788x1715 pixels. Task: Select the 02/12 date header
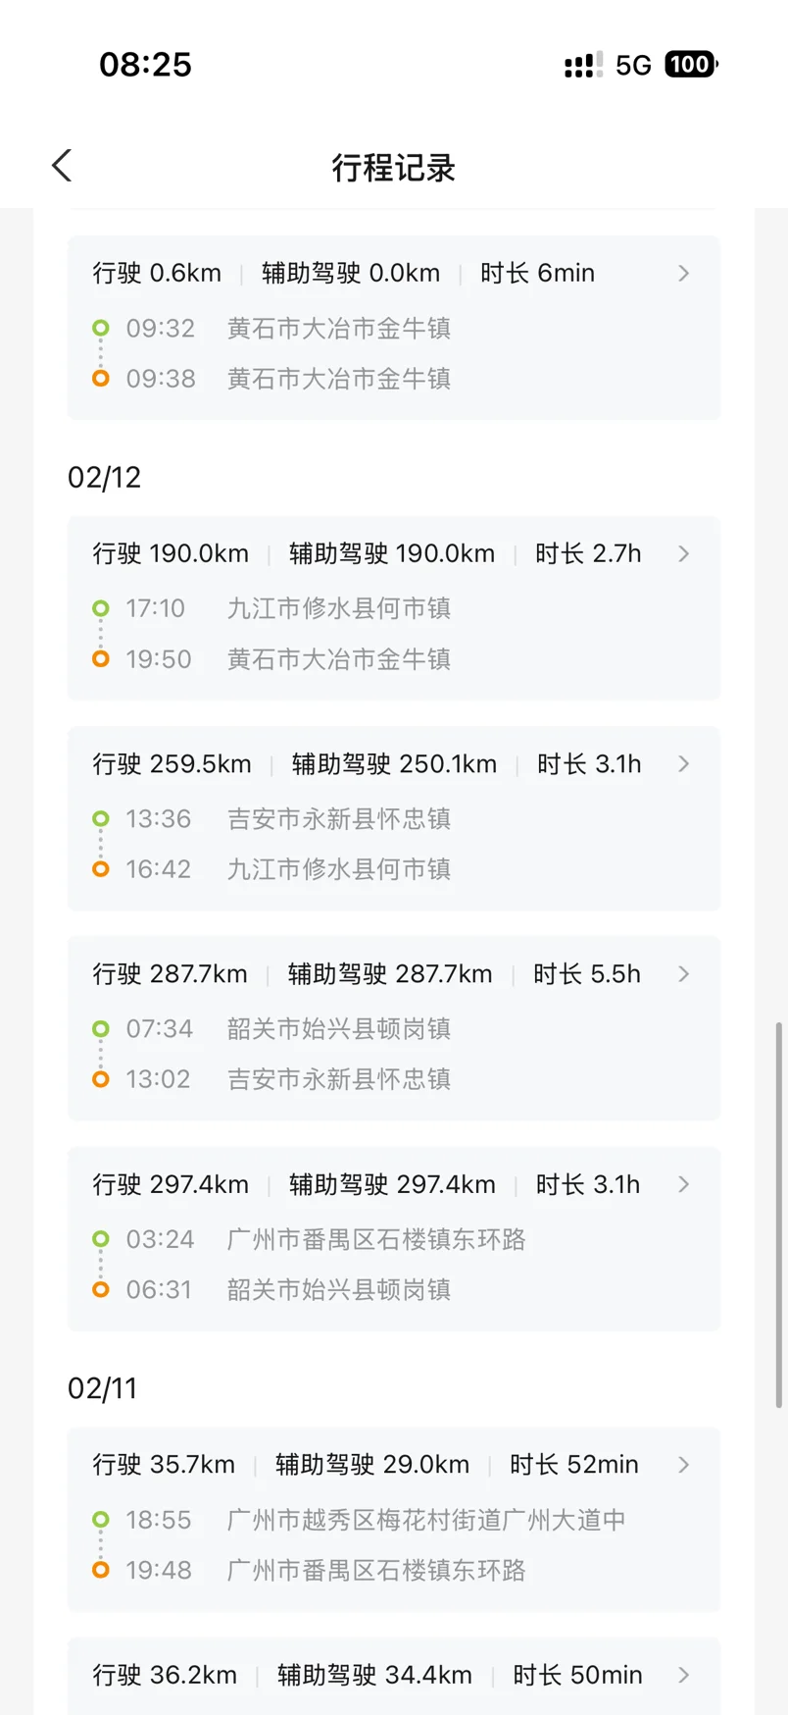click(x=105, y=478)
